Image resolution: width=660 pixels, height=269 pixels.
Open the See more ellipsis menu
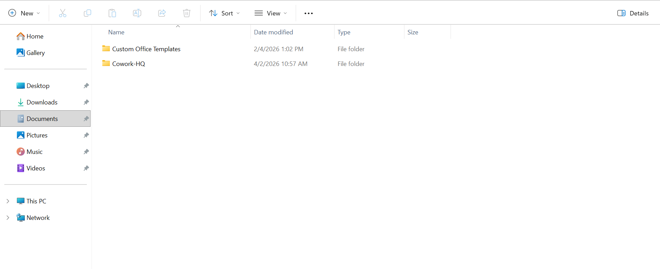point(309,13)
